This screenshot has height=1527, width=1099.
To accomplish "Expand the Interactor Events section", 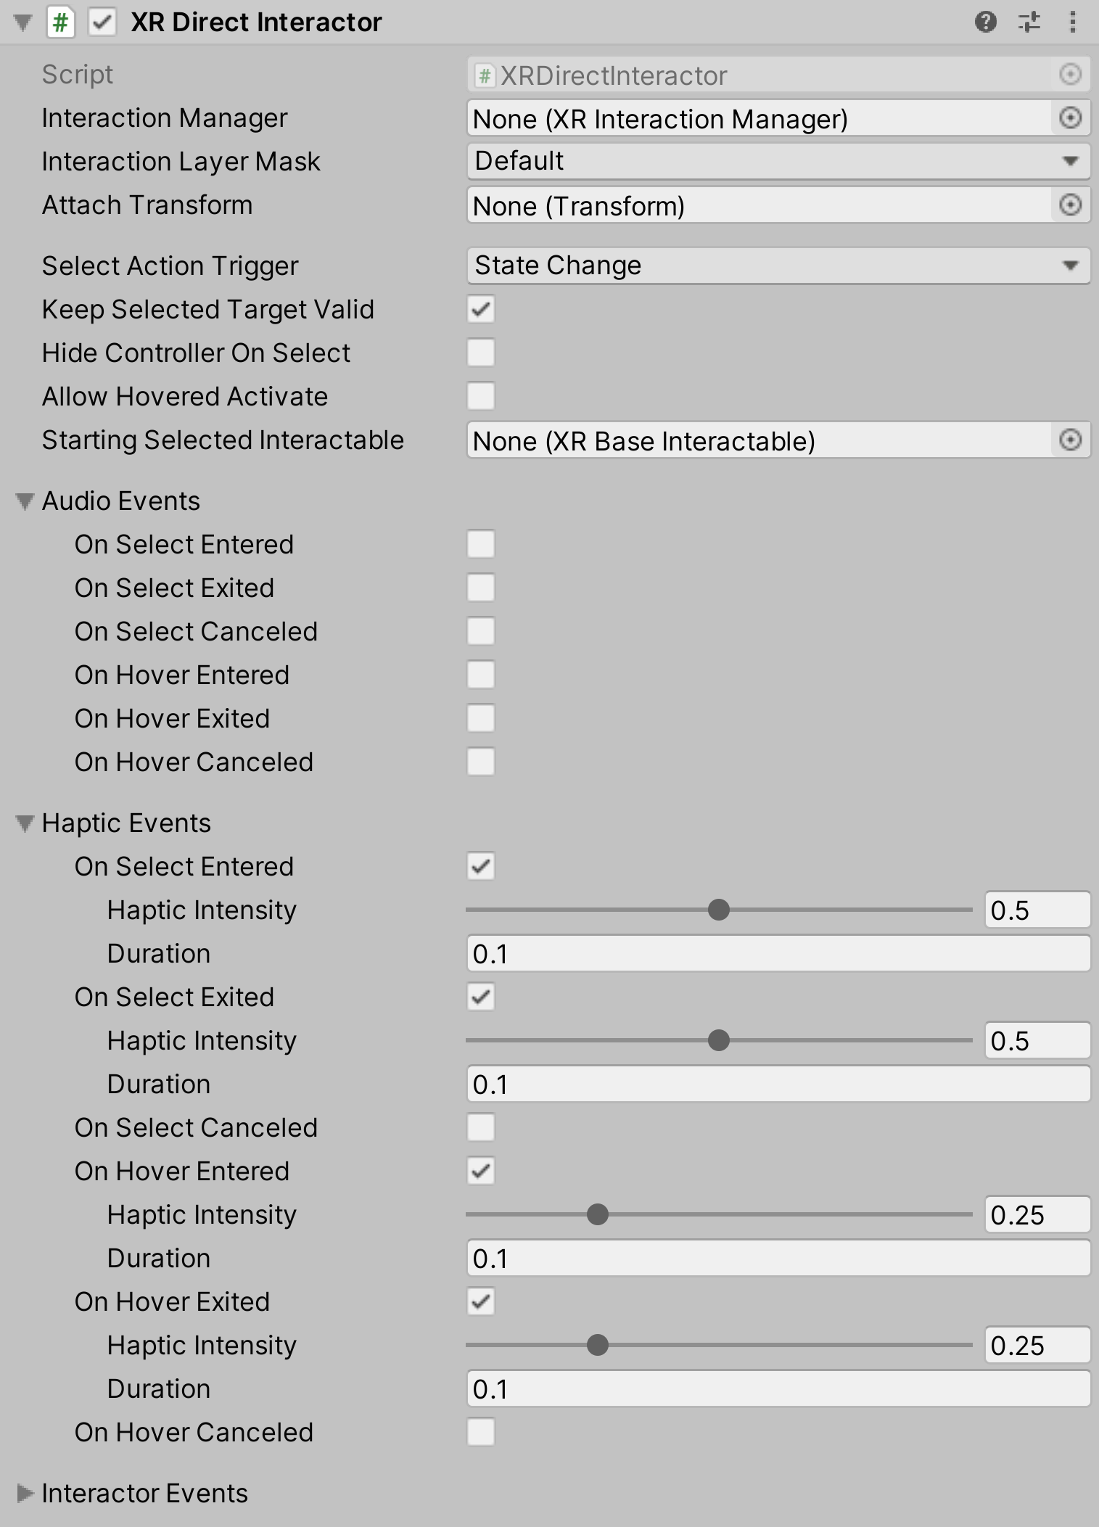I will point(24,1494).
